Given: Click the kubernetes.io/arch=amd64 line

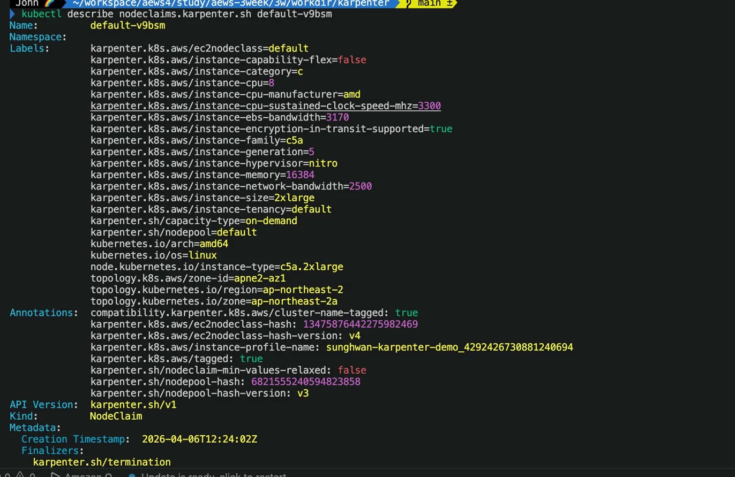Looking at the screenshot, I should (159, 244).
